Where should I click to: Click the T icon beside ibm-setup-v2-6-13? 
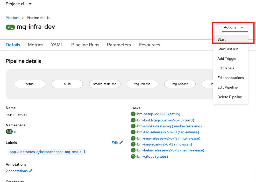133,114
